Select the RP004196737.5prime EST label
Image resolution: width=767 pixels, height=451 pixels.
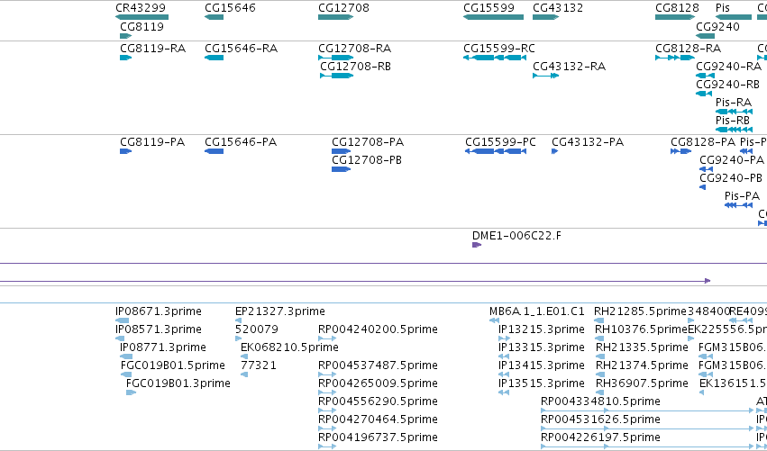(379, 437)
